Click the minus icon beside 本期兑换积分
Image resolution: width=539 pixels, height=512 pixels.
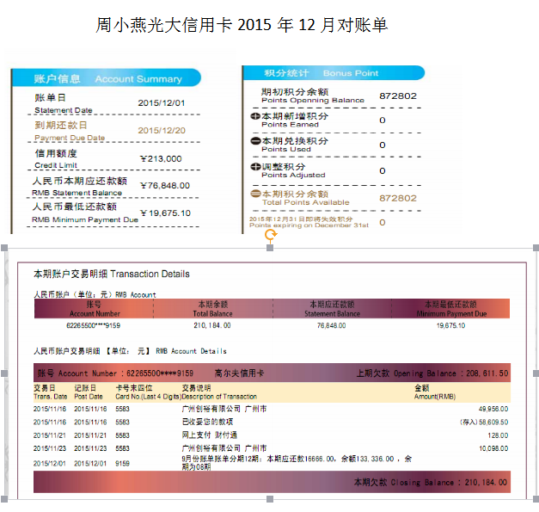click(255, 141)
